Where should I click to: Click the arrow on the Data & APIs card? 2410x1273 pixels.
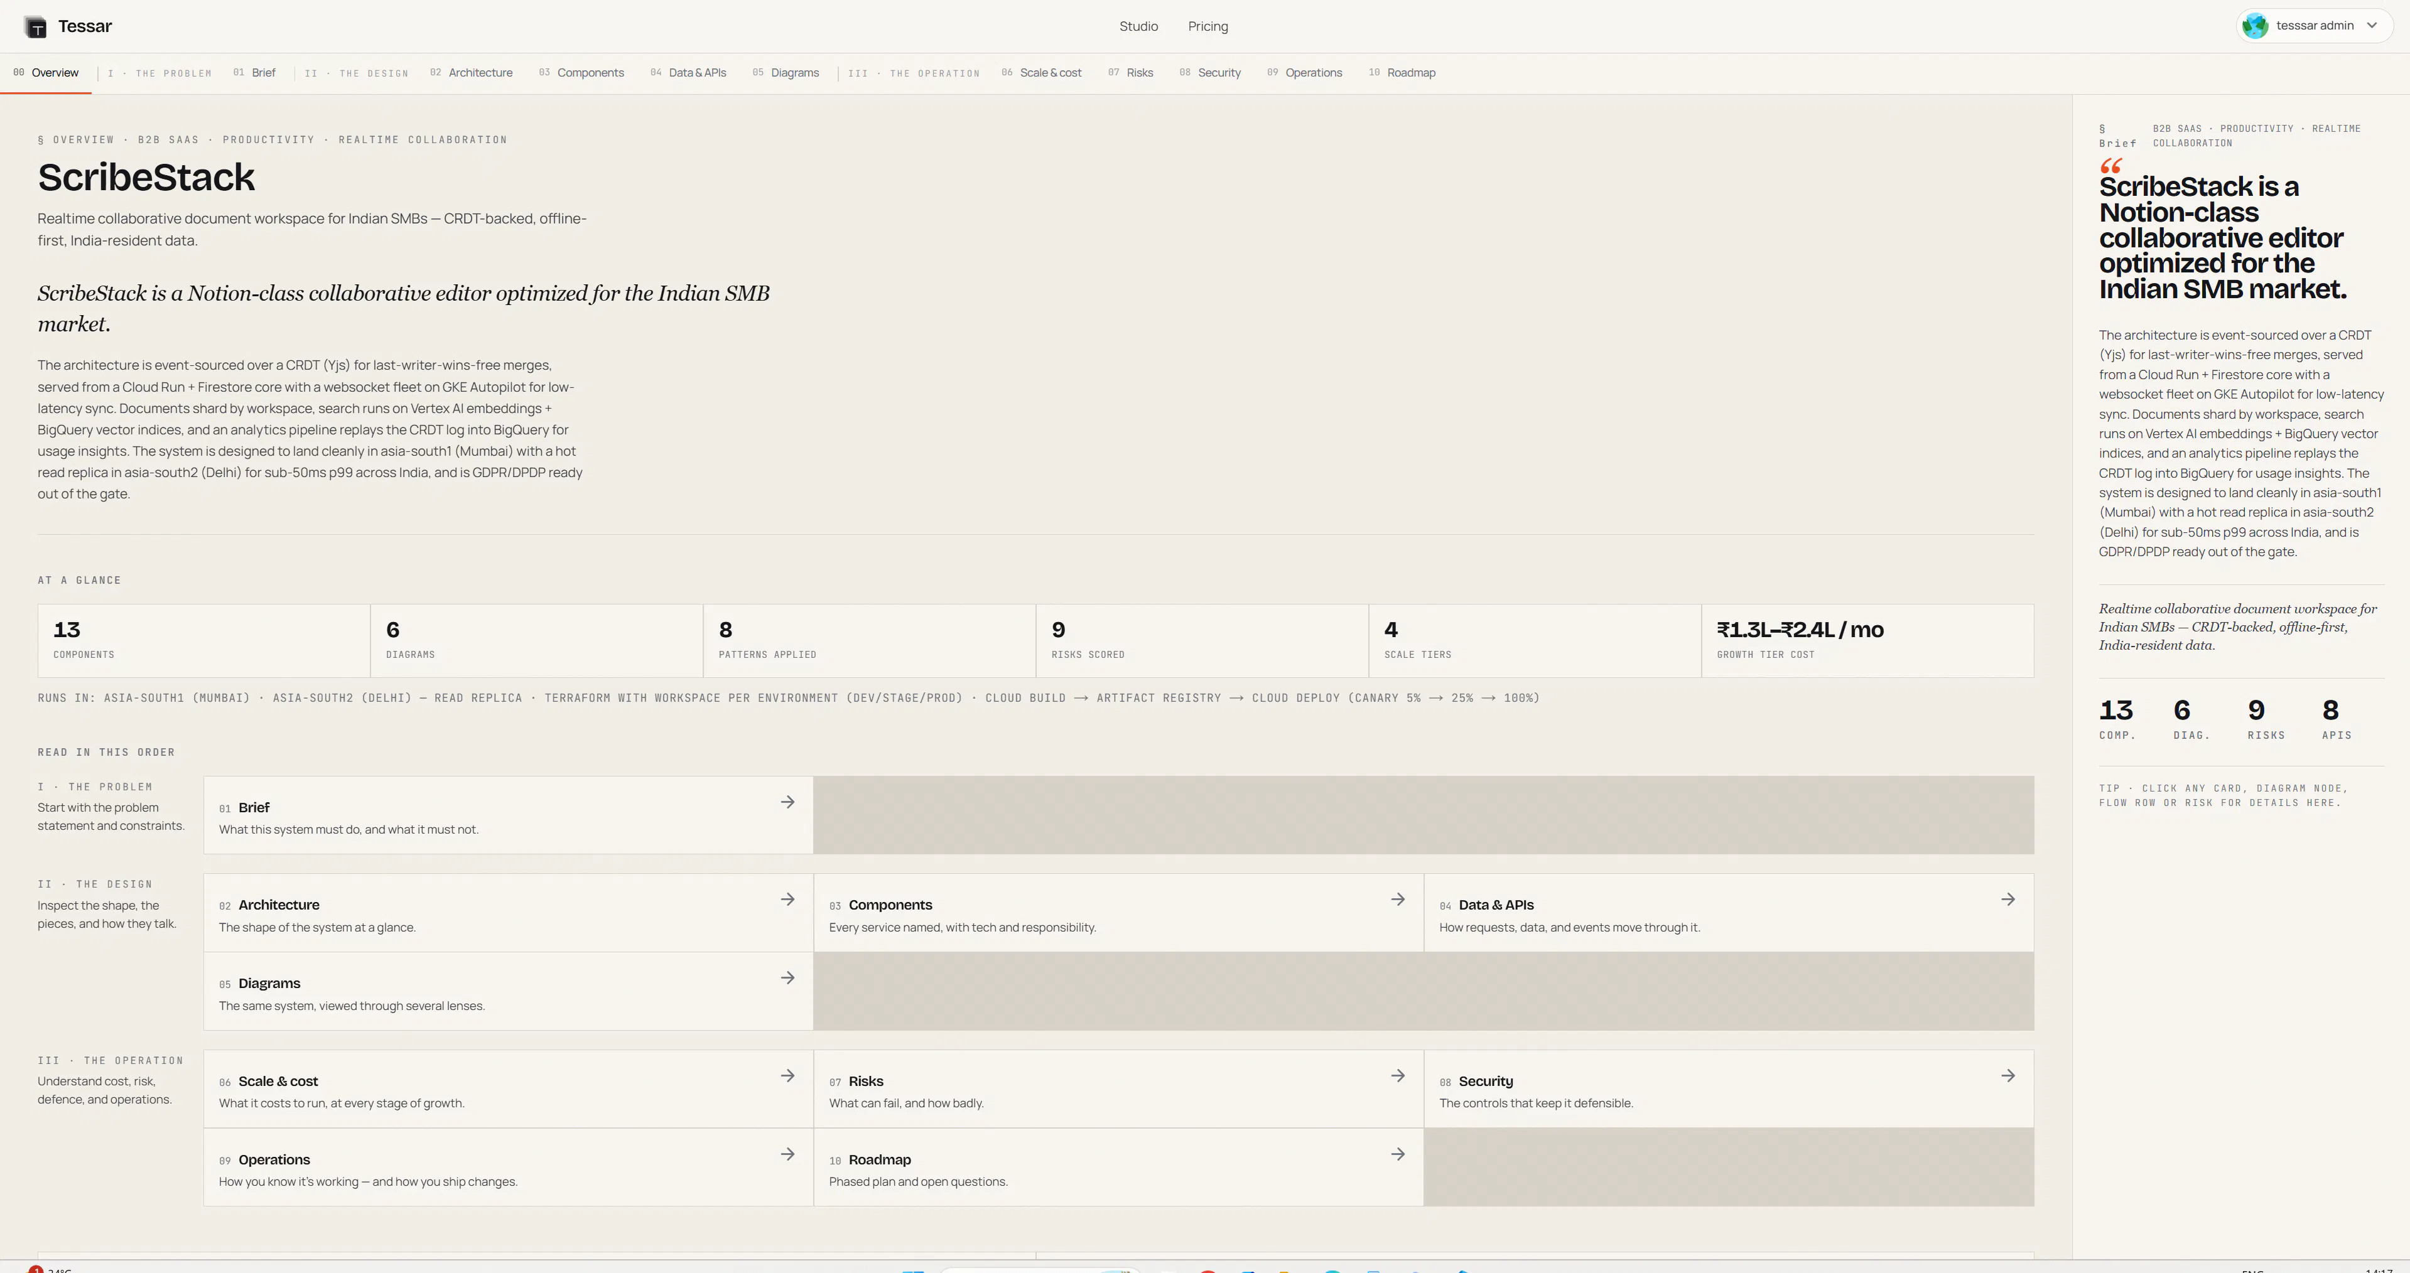tap(2007, 900)
